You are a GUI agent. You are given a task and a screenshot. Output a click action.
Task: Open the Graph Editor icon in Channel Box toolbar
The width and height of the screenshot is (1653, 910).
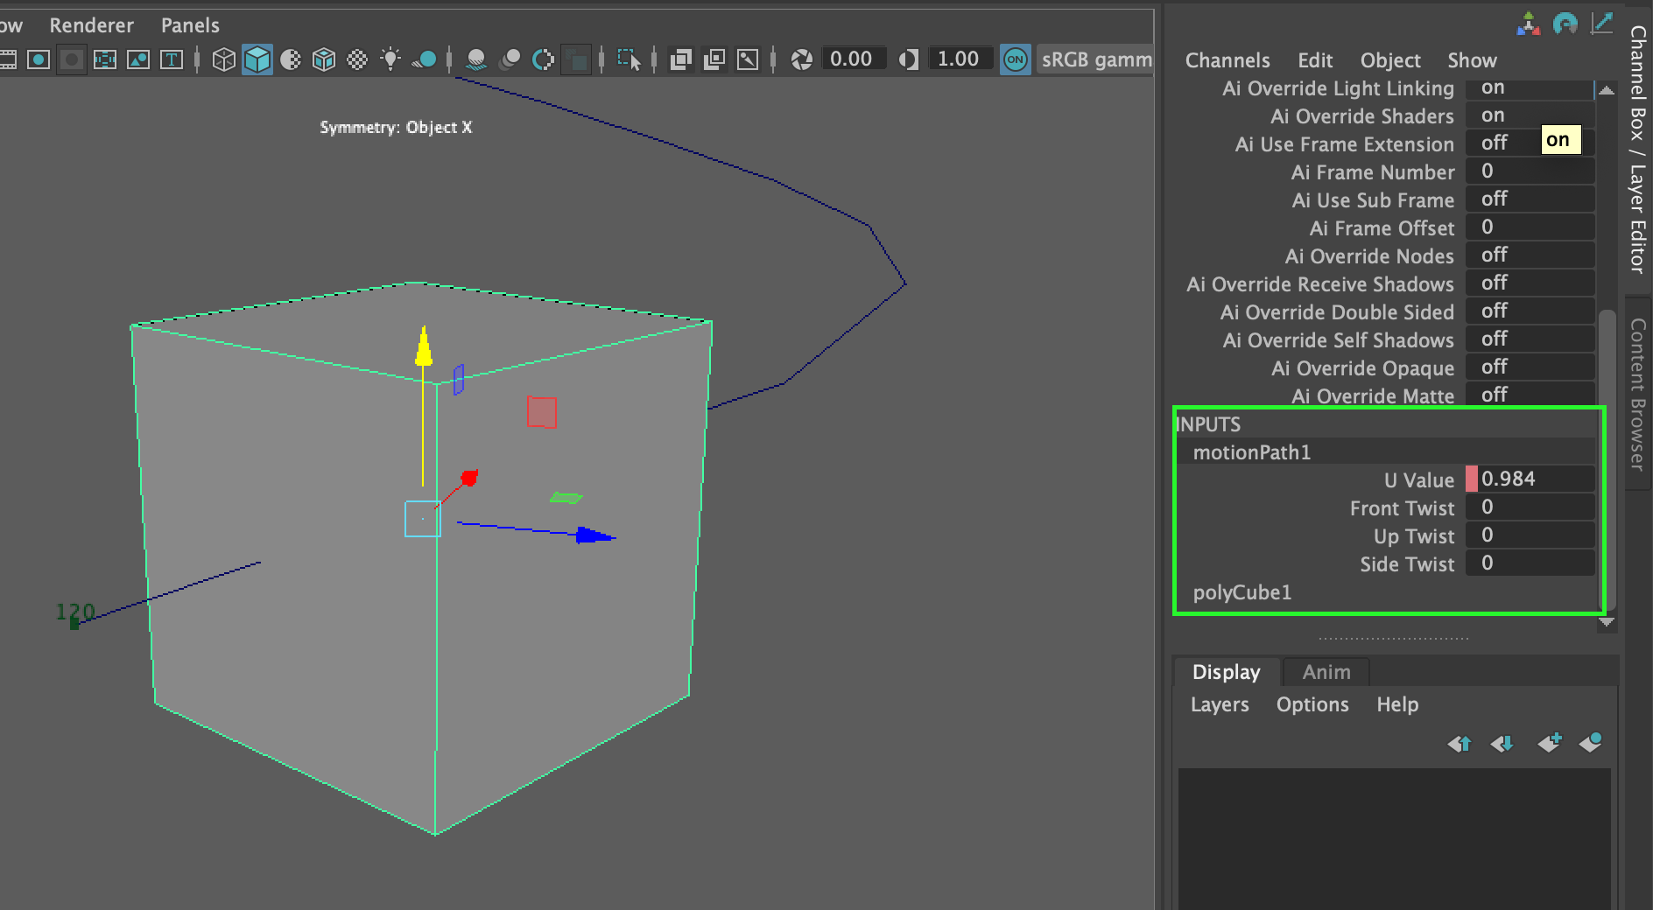(1602, 24)
